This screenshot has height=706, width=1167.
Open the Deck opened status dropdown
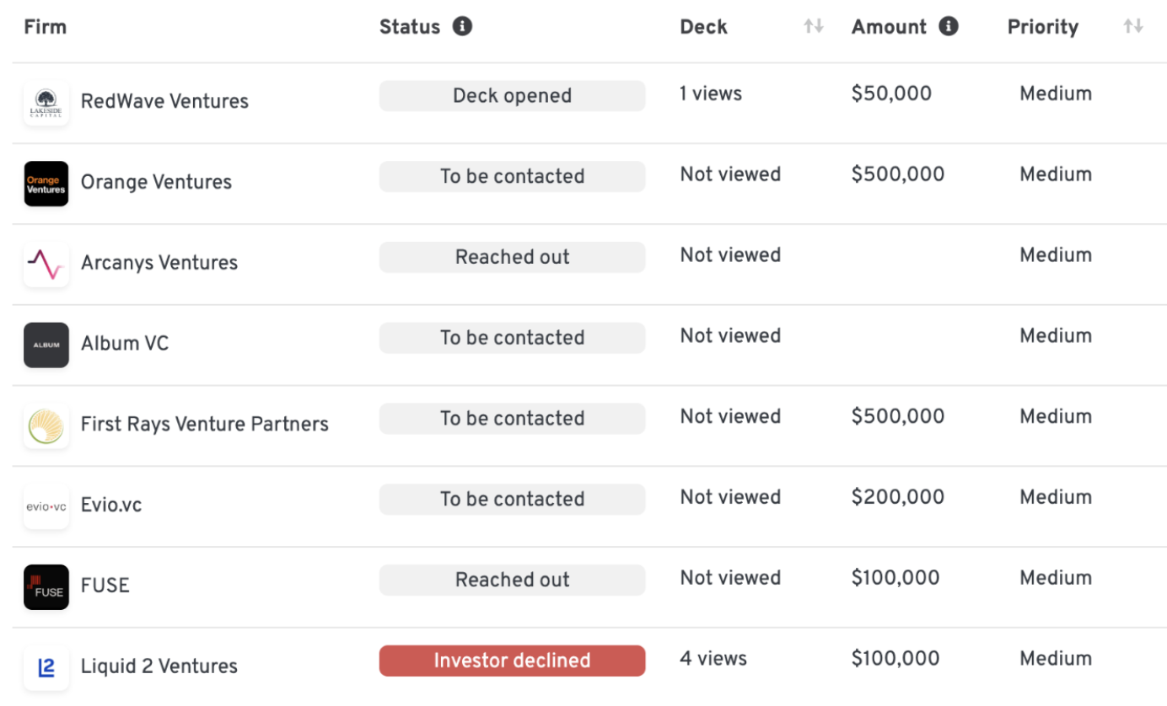tap(512, 96)
